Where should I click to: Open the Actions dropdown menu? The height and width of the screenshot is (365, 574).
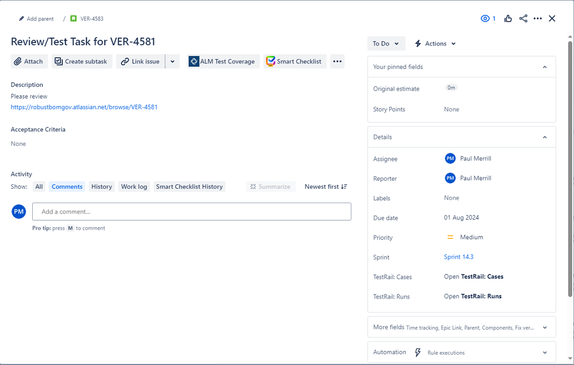click(x=435, y=44)
